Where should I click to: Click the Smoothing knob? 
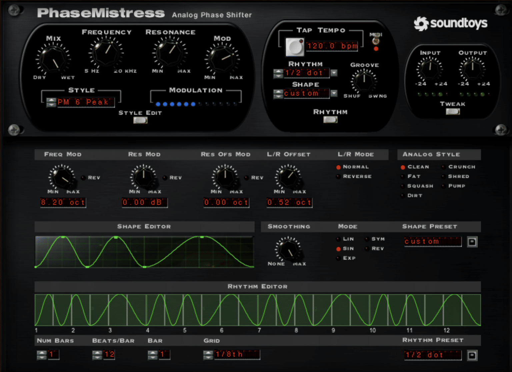[x=289, y=250]
